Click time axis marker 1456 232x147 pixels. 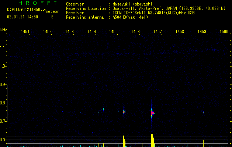[135, 32]
